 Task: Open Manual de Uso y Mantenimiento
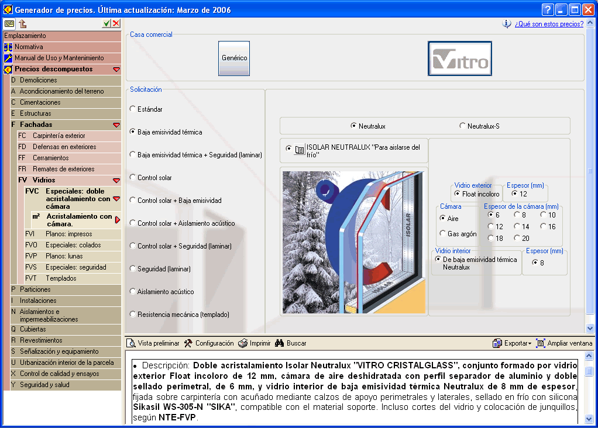[x=63, y=58]
